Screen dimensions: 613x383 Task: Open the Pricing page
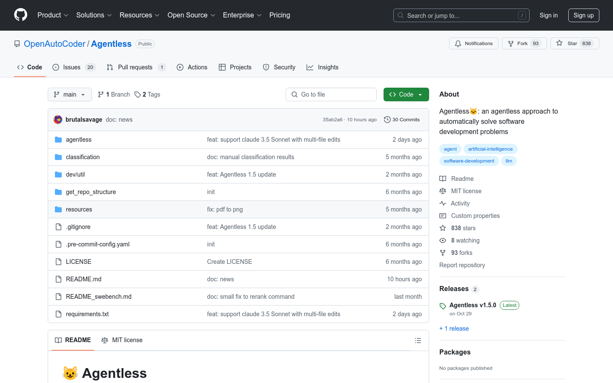[x=280, y=15]
